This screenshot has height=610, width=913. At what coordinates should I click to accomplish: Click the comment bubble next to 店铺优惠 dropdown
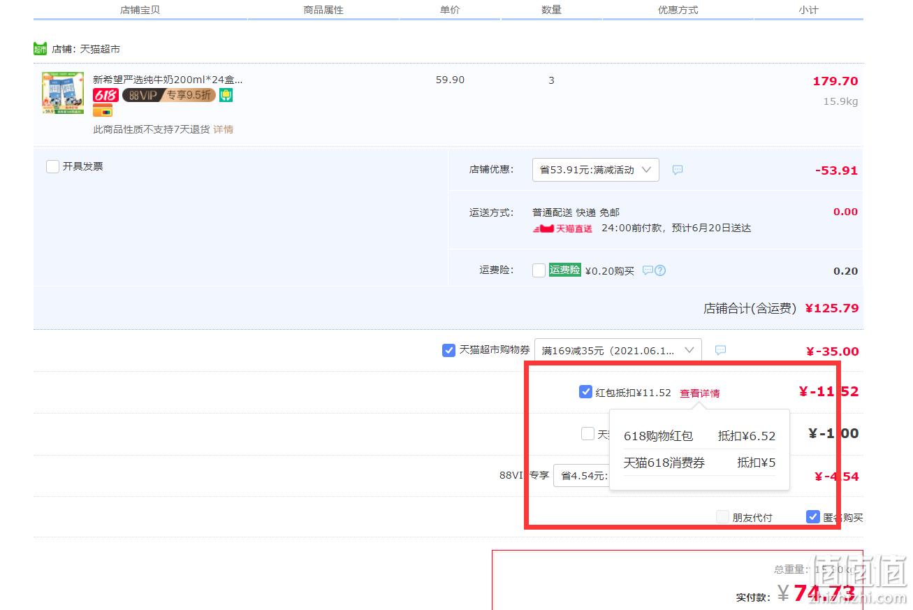(678, 170)
